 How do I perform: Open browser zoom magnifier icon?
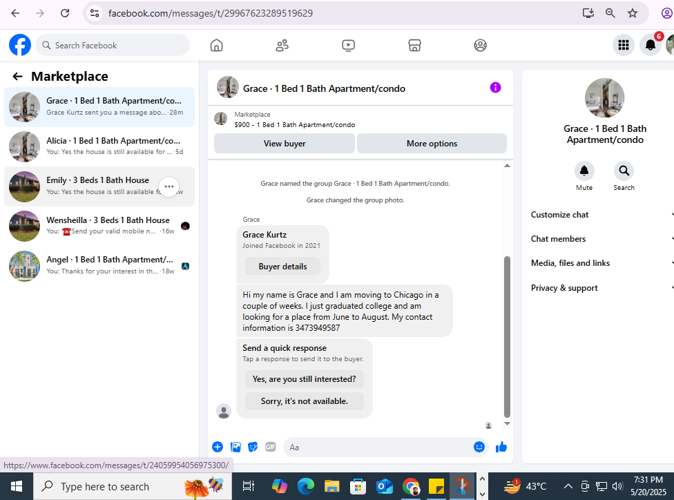click(x=610, y=13)
